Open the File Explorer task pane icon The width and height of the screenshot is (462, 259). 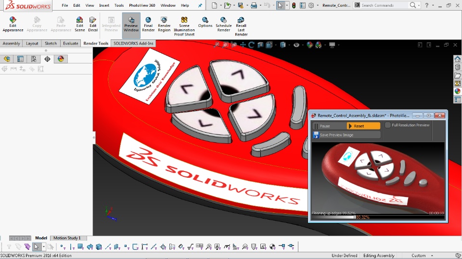pyautogui.click(x=457, y=75)
